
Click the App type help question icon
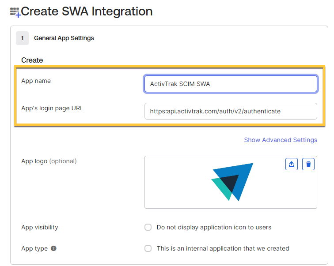pos(53,248)
